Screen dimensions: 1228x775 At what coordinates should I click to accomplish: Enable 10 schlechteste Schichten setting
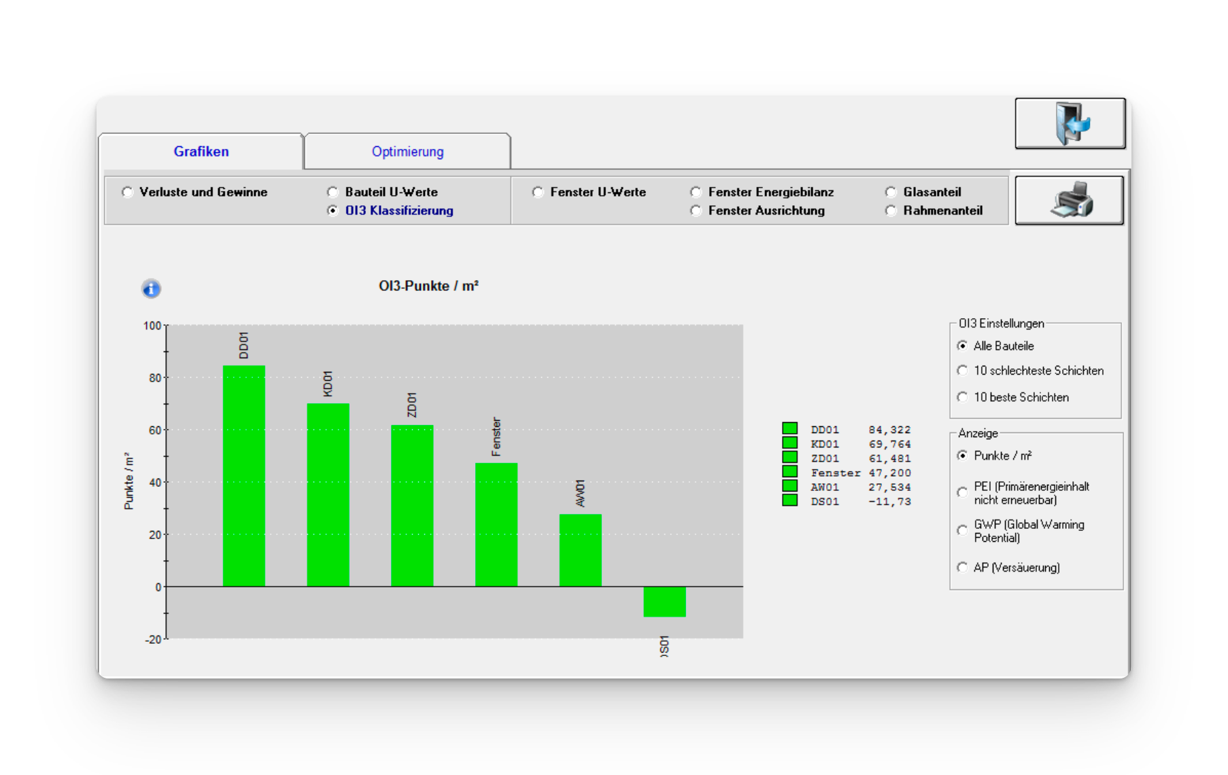(962, 371)
